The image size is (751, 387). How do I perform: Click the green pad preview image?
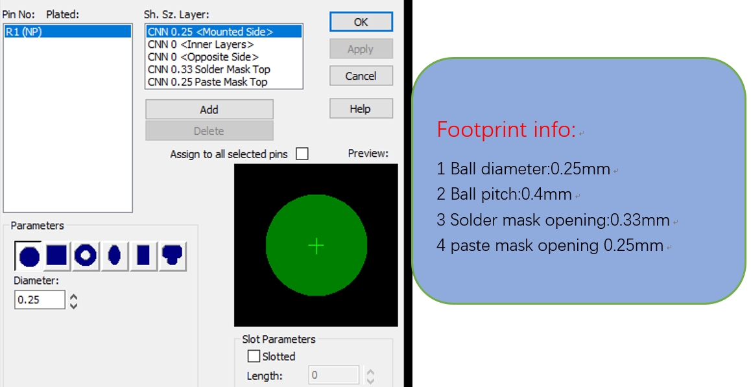316,245
